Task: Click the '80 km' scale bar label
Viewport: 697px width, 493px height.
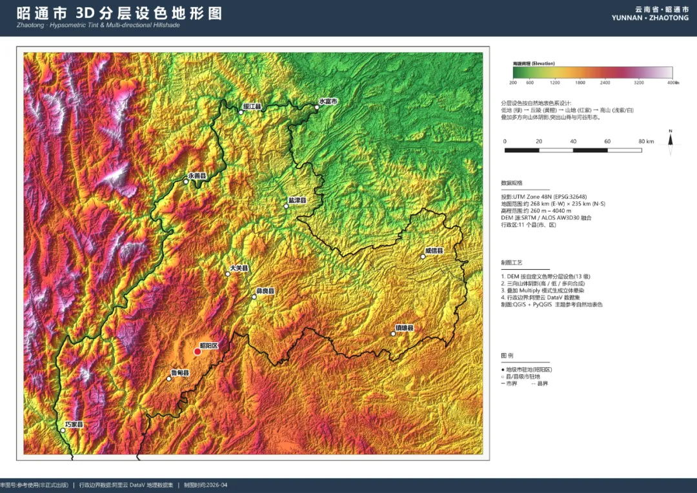Action: pos(646,141)
